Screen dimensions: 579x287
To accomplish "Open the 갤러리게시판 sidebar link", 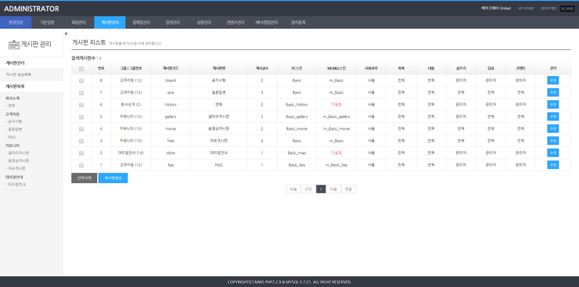I will [17, 152].
